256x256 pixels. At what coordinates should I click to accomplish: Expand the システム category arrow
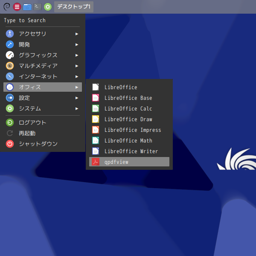pos(77,108)
